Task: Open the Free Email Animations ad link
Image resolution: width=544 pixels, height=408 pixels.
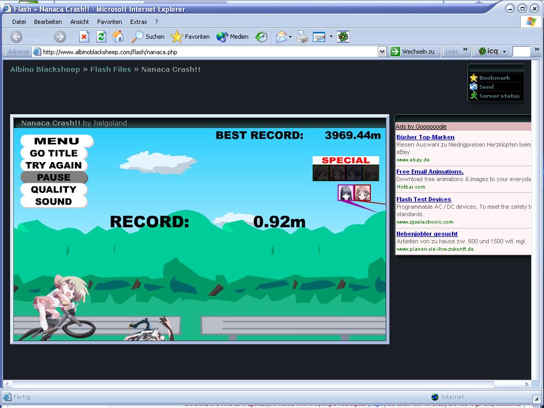Action: point(430,172)
